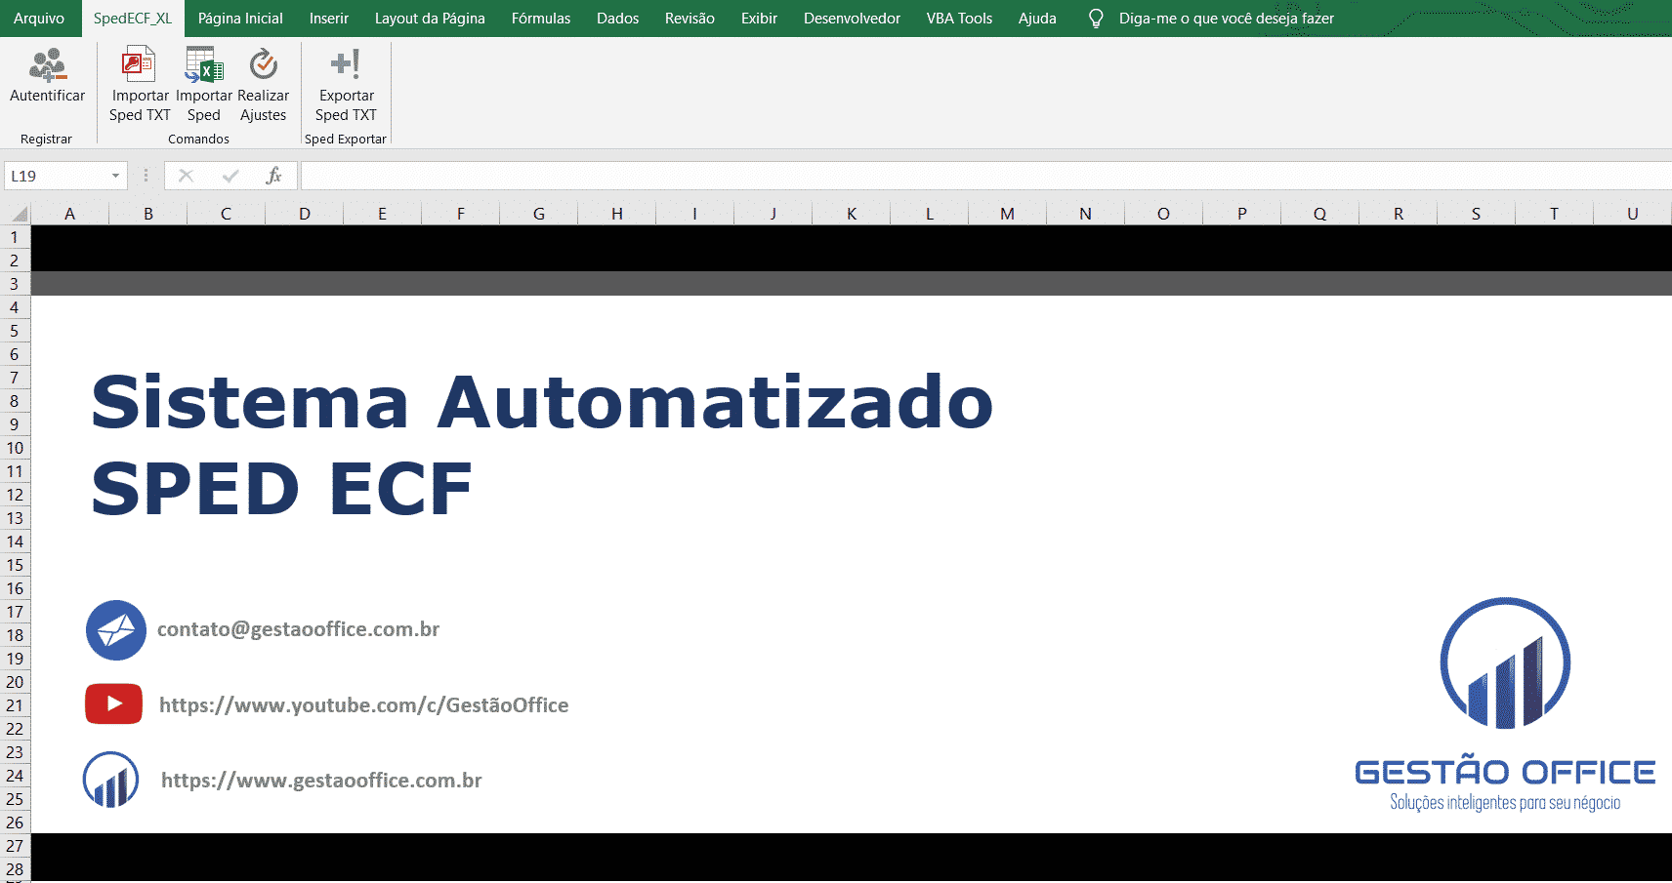Image resolution: width=1672 pixels, height=883 pixels.
Task: Click the YouTube icon on the slide
Action: click(x=113, y=702)
